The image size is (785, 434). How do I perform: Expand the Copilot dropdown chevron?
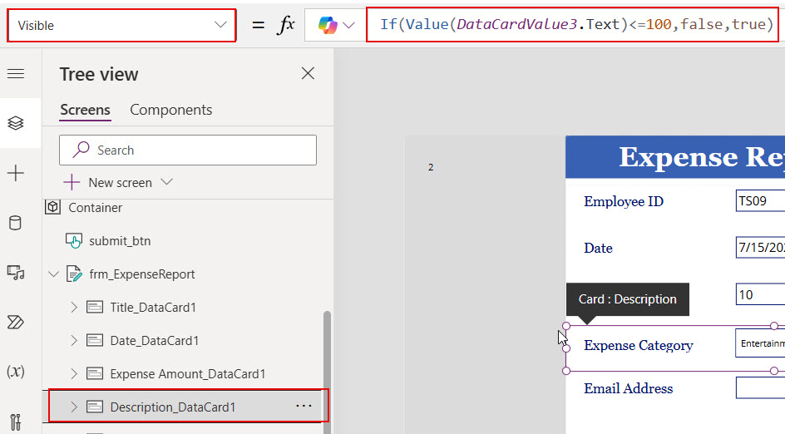pos(349,25)
